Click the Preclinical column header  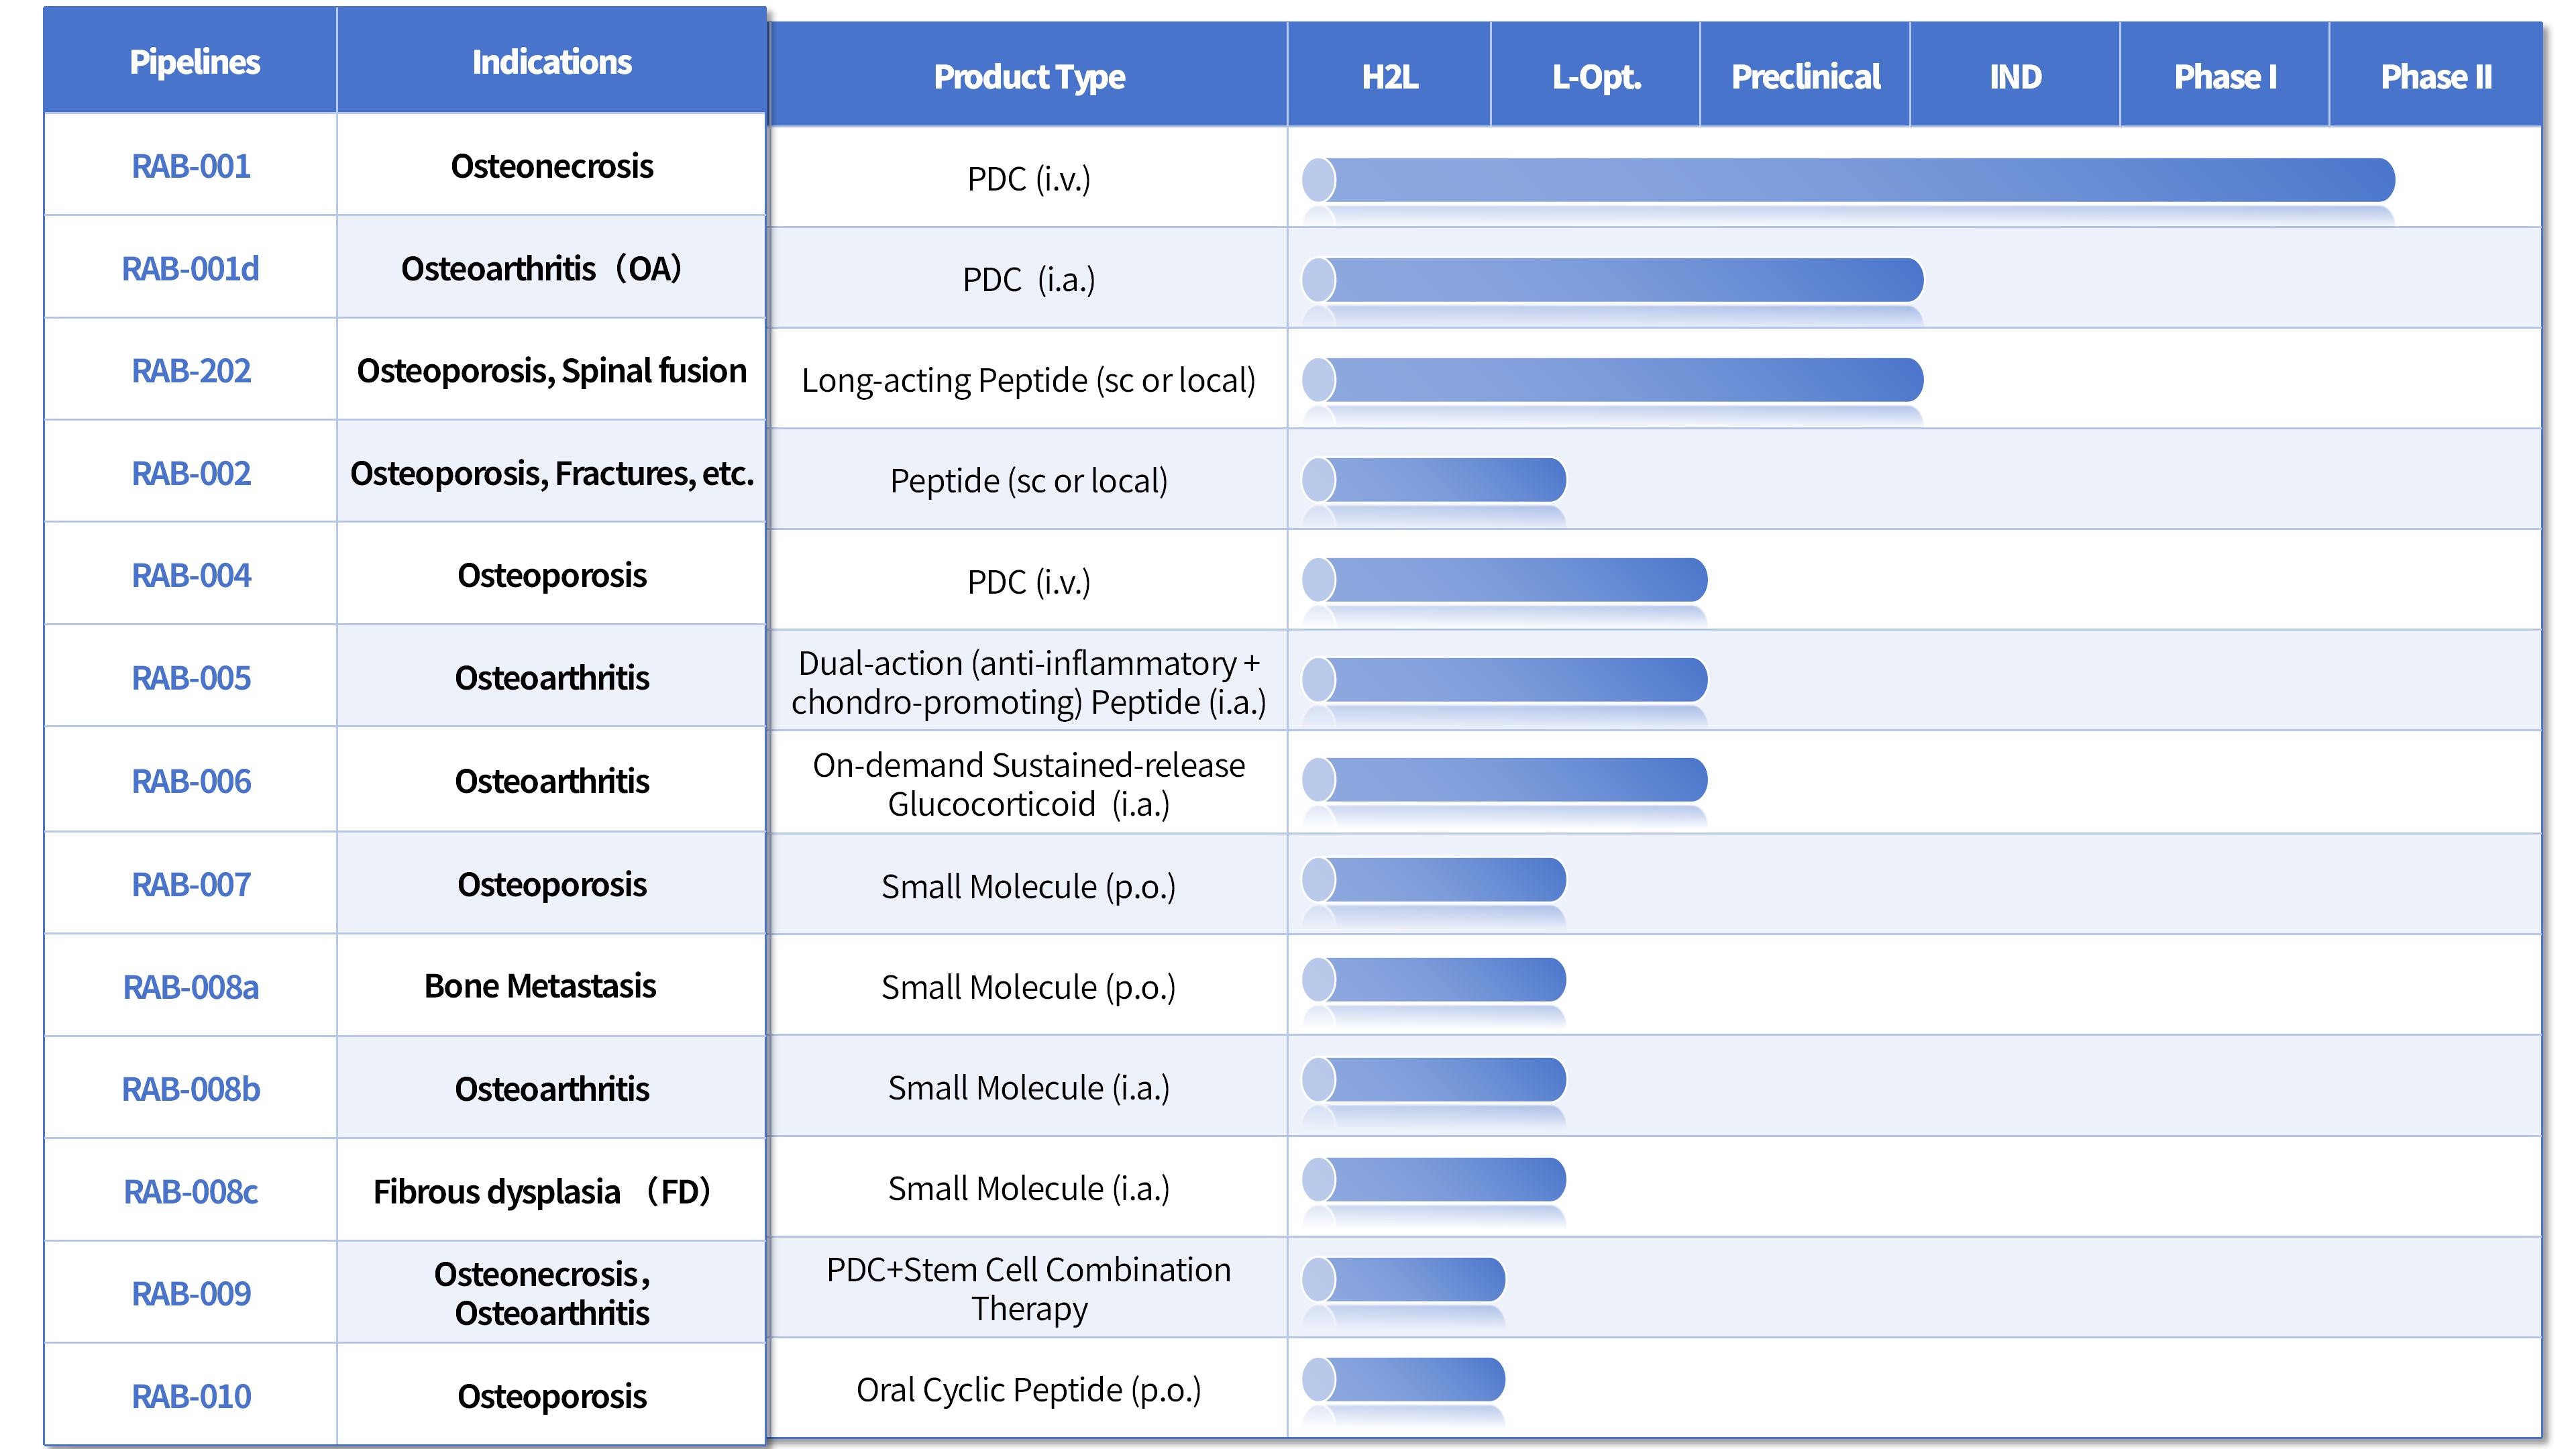(1805, 77)
